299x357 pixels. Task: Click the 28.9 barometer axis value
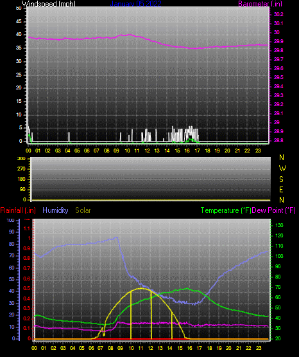(278, 131)
